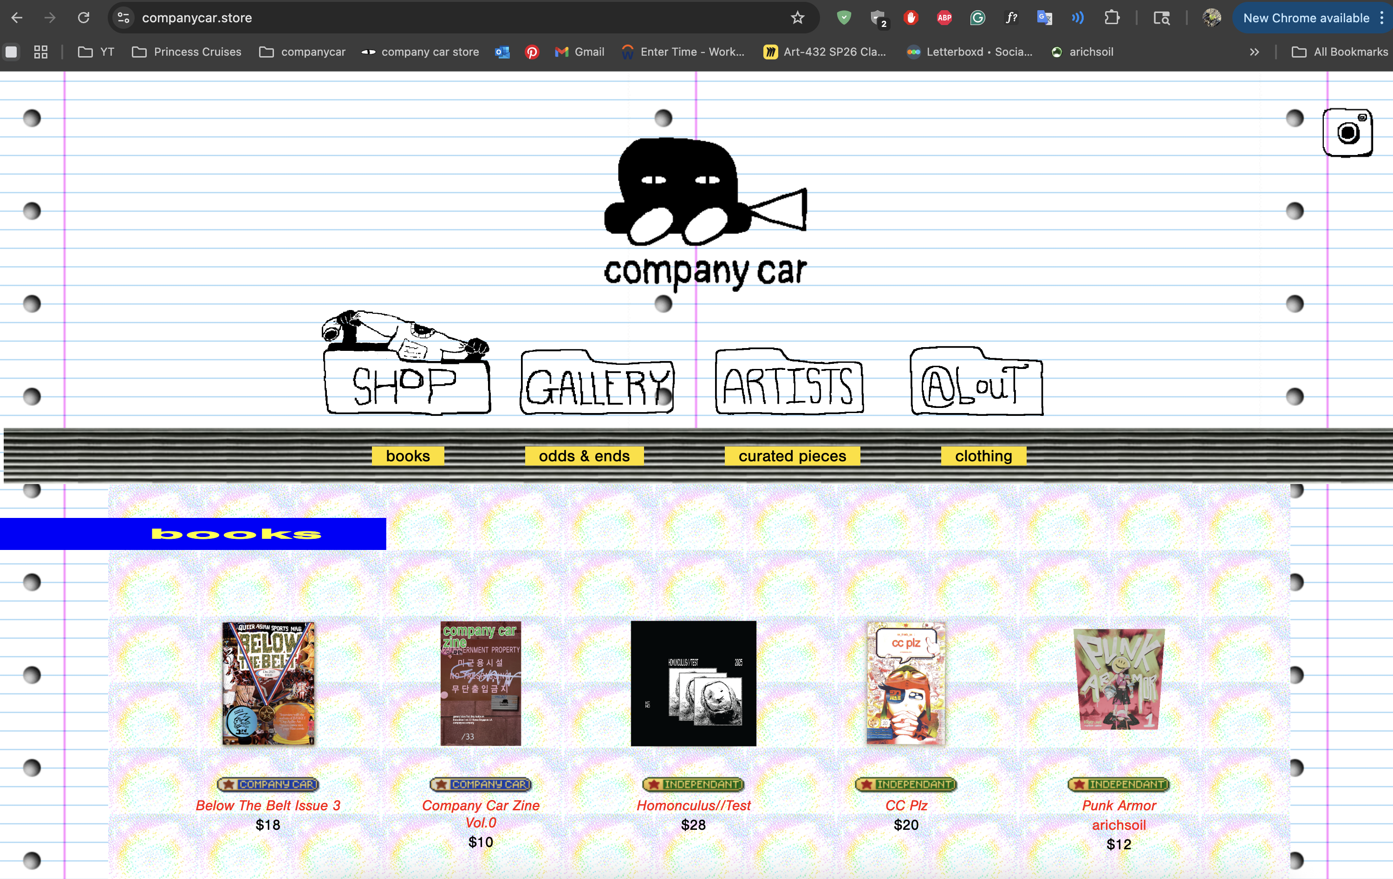Click the Instagram camera icon
This screenshot has height=879, width=1393.
click(1347, 132)
